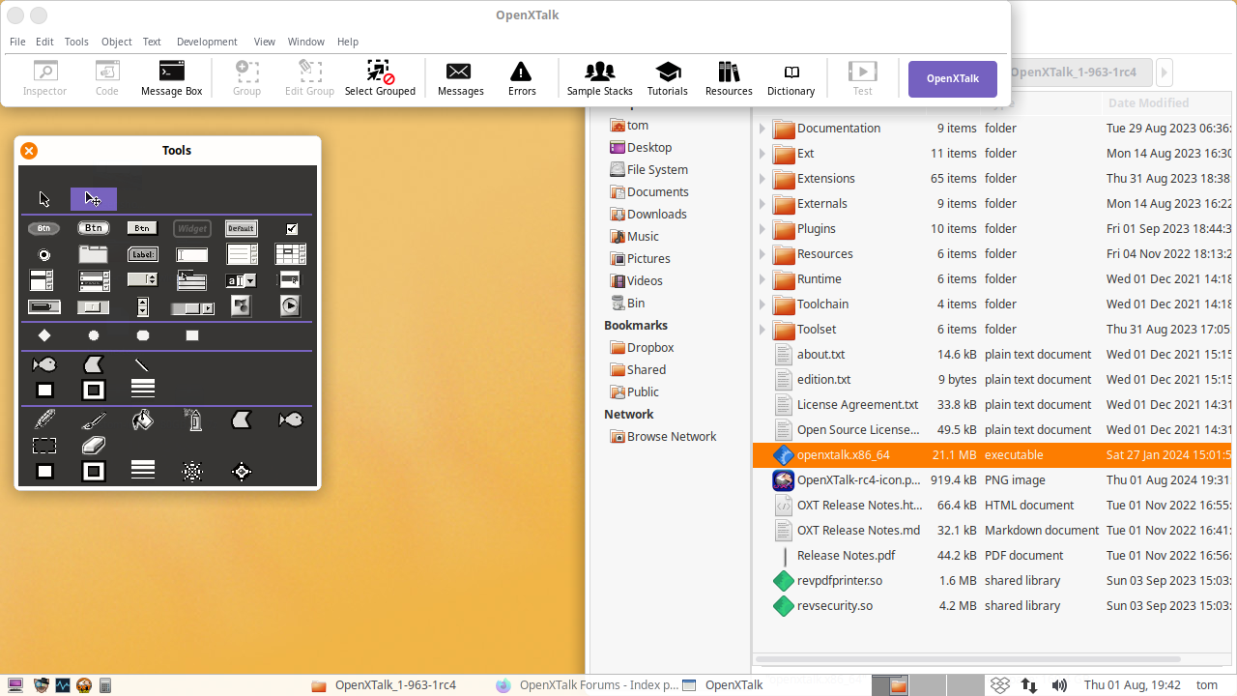The width and height of the screenshot is (1237, 696).
Task: Select the Browse (run) pointer tool
Action: click(x=44, y=199)
